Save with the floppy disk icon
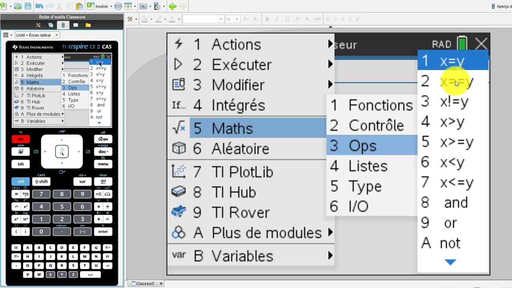Screen dimensions: 512x288 28,6
